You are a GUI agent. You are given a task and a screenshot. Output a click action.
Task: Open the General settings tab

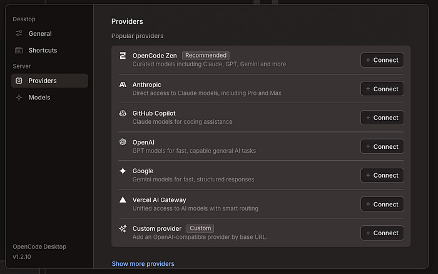40,34
